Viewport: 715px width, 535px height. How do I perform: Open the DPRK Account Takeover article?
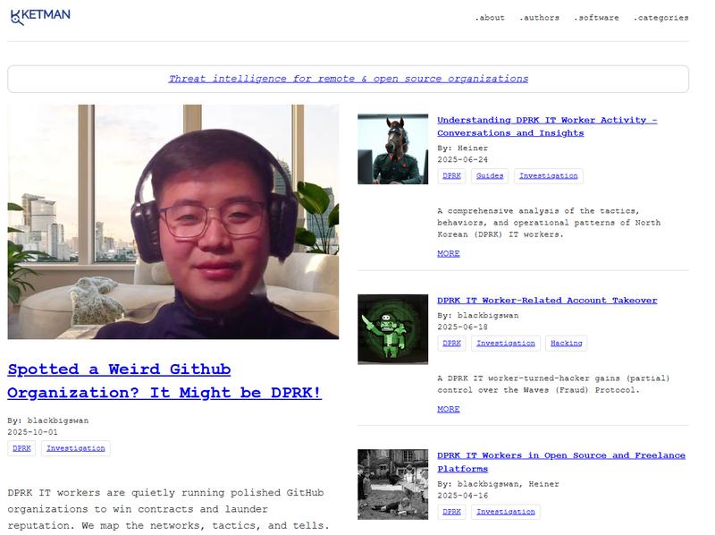point(547,298)
